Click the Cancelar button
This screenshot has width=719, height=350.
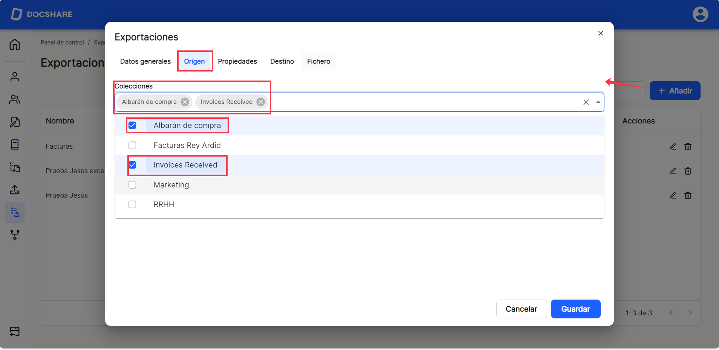[x=522, y=309]
